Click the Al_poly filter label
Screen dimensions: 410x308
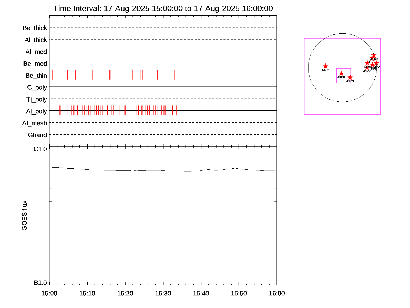36,111
